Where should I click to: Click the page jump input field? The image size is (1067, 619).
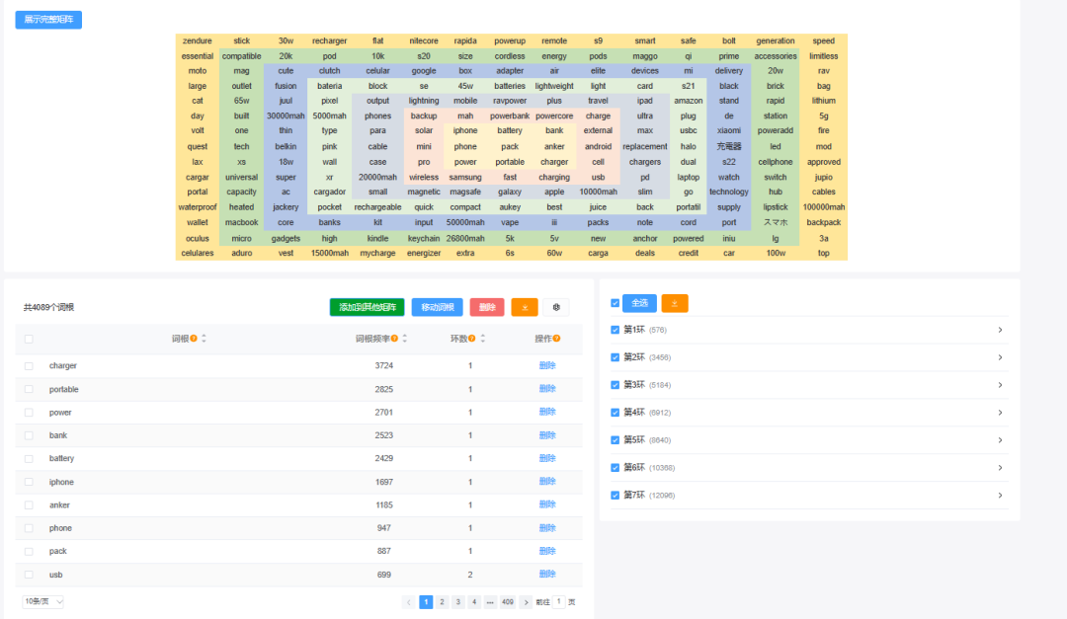(x=559, y=601)
